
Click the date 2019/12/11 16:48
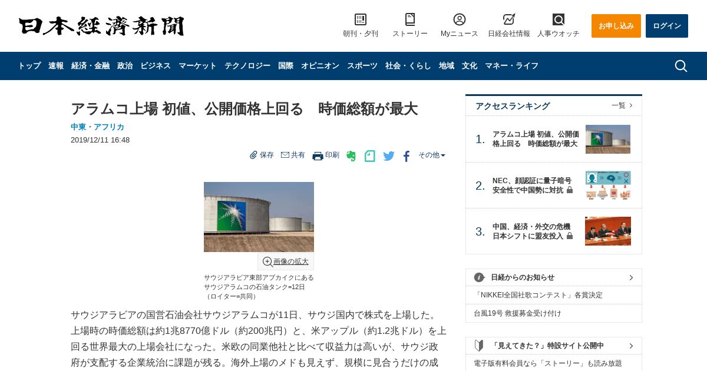tap(100, 140)
